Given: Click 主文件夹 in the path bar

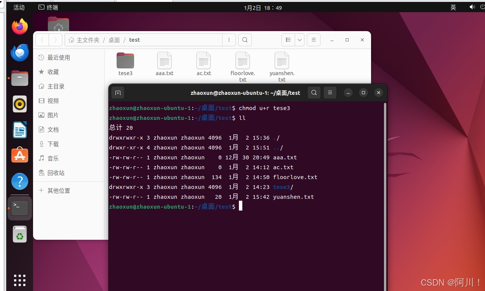Looking at the screenshot, I should point(84,40).
